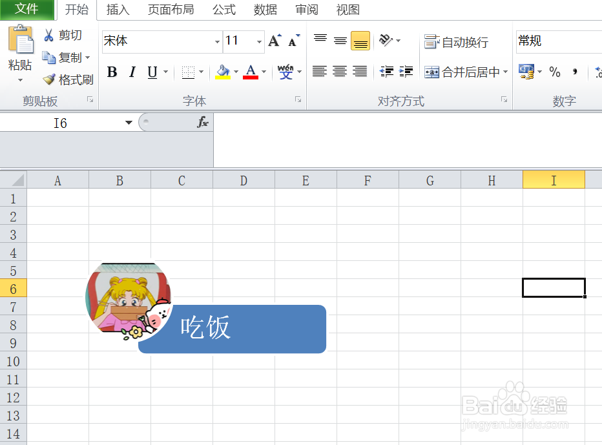Expand Merge and Center dropdown arrow
Image resolution: width=602 pixels, height=445 pixels.
tap(506, 72)
